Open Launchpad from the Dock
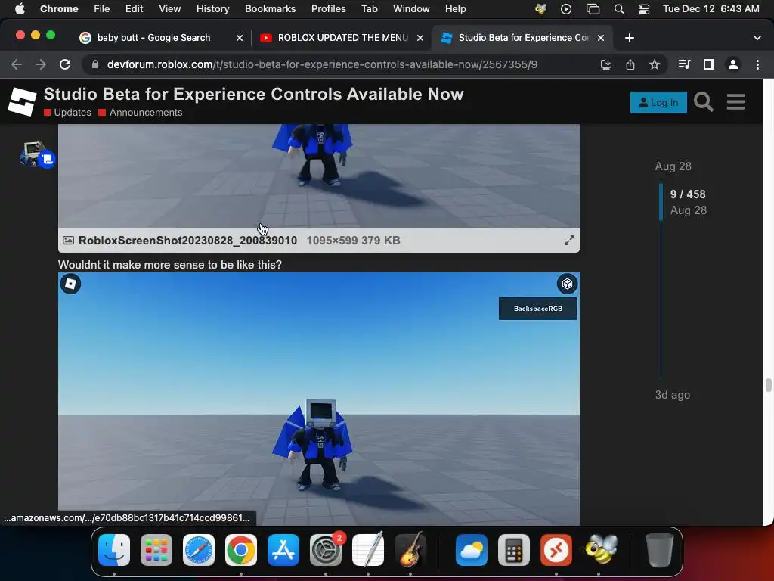 click(156, 550)
